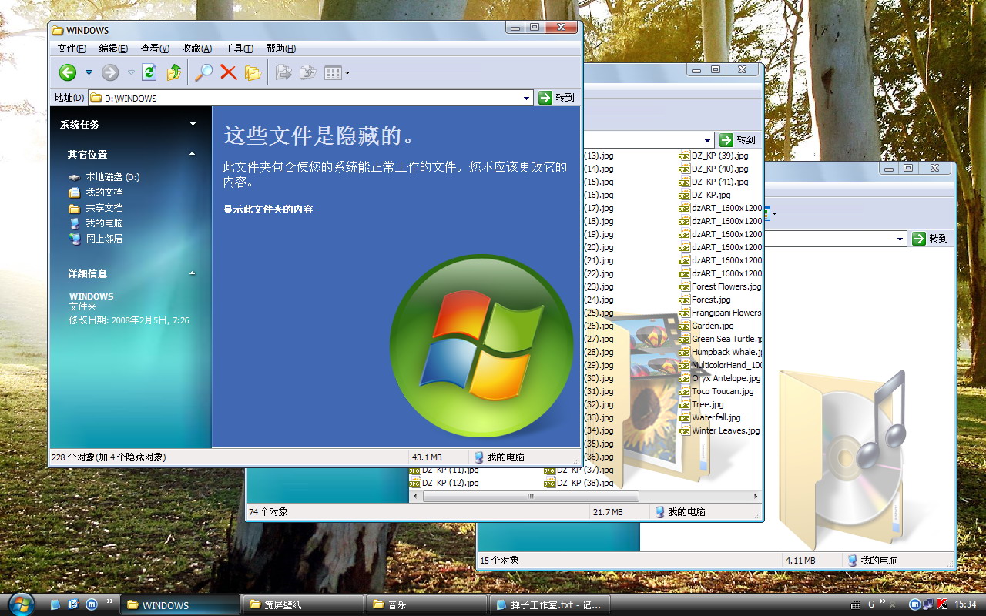This screenshot has width=986, height=616.
Task: Open address dropdown in the 音乐 window
Action: pos(900,239)
